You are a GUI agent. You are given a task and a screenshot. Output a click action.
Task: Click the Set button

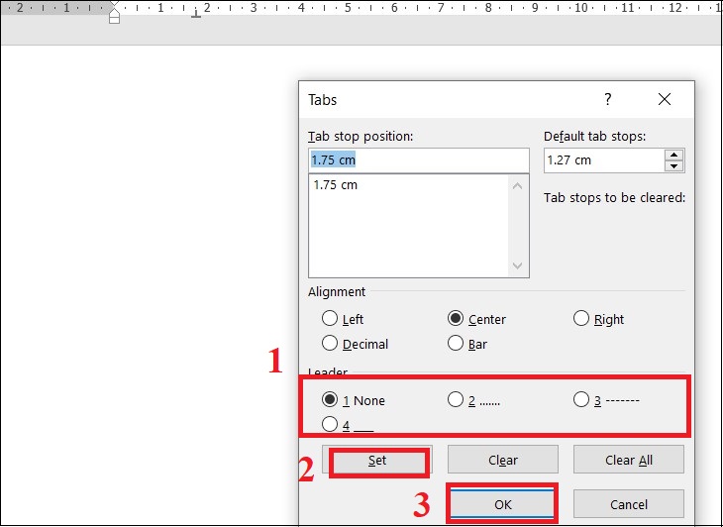coord(377,461)
